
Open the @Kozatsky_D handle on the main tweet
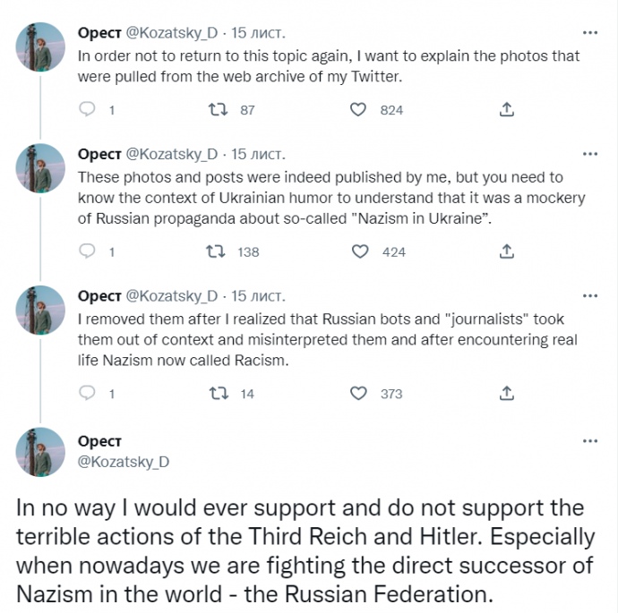point(124,462)
